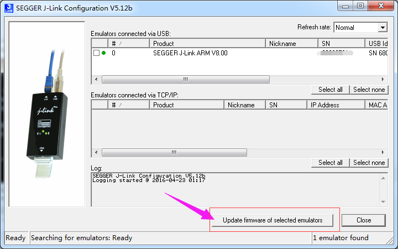
Task: Select the SEGGER J-Link ARM V8.00 row
Action: click(x=239, y=53)
